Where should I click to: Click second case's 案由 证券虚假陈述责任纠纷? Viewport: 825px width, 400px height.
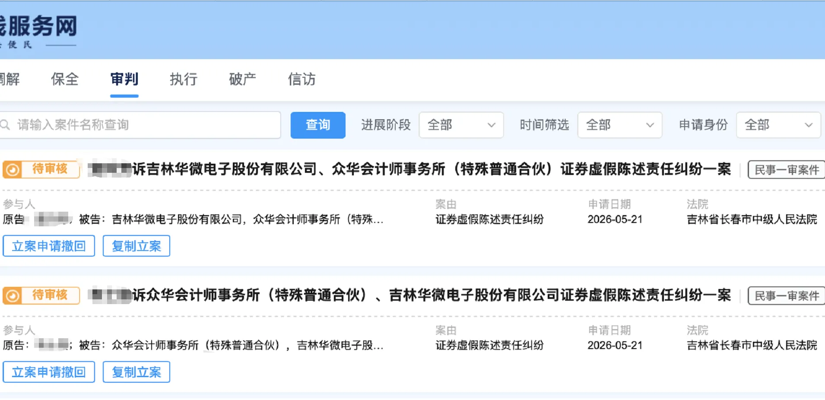click(489, 346)
